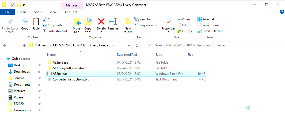The height and width of the screenshot is (114, 285).
Task: Click Invert selection
Action: [x=211, y=31]
